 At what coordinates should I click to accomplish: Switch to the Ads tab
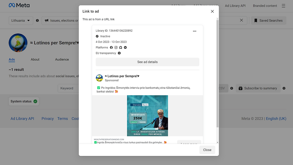coord(12,59)
